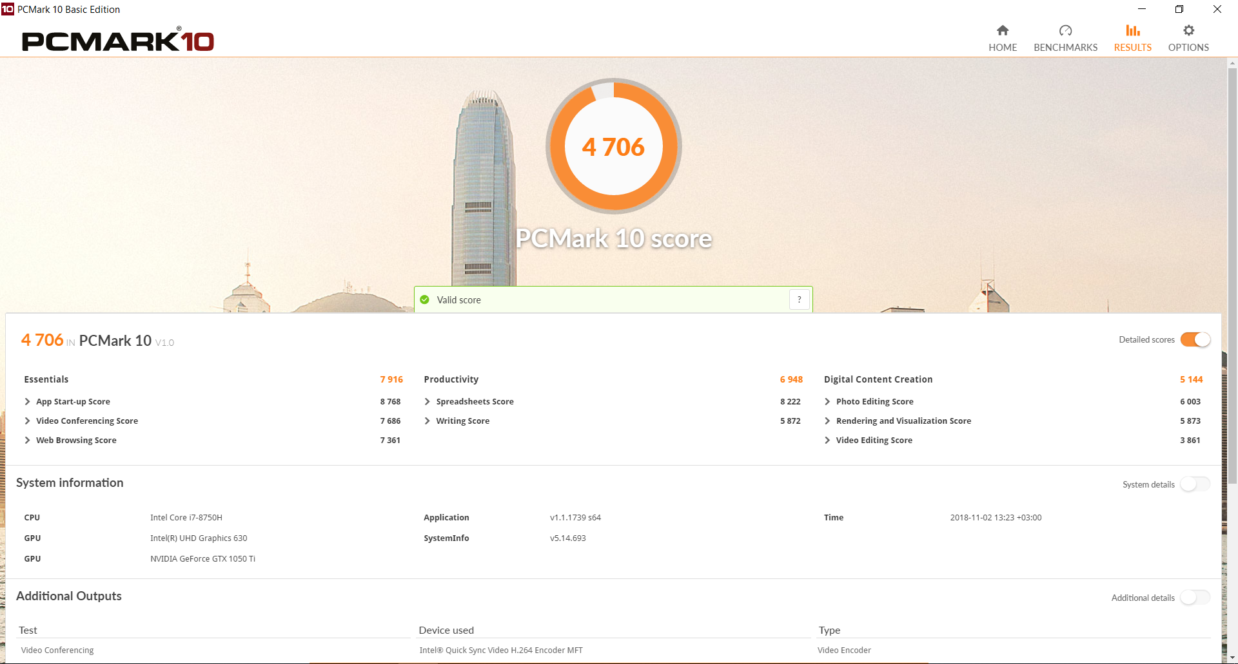Switch to the BENCHMARKS tab label
Screen dimensions: 1238x664
[1065, 48]
